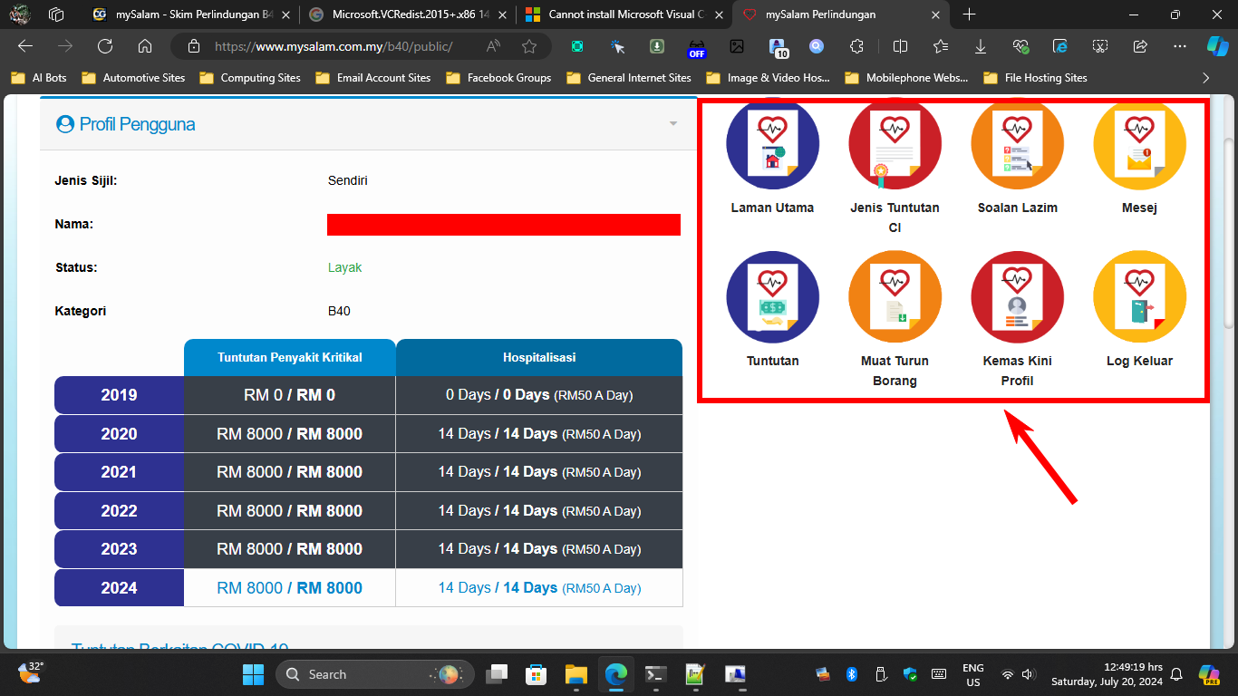Image resolution: width=1238 pixels, height=696 pixels.
Task: Open the Kemas Kini Profil icon
Action: tap(1017, 297)
